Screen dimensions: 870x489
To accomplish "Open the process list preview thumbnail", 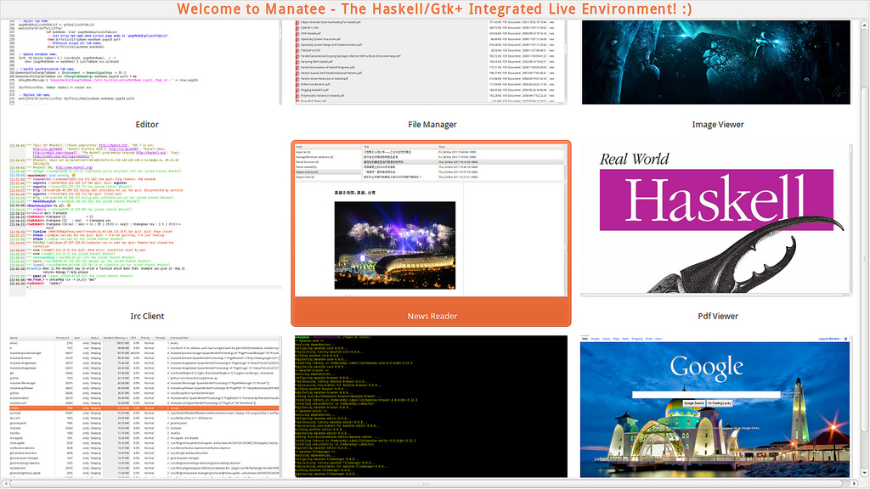I will [x=144, y=406].
